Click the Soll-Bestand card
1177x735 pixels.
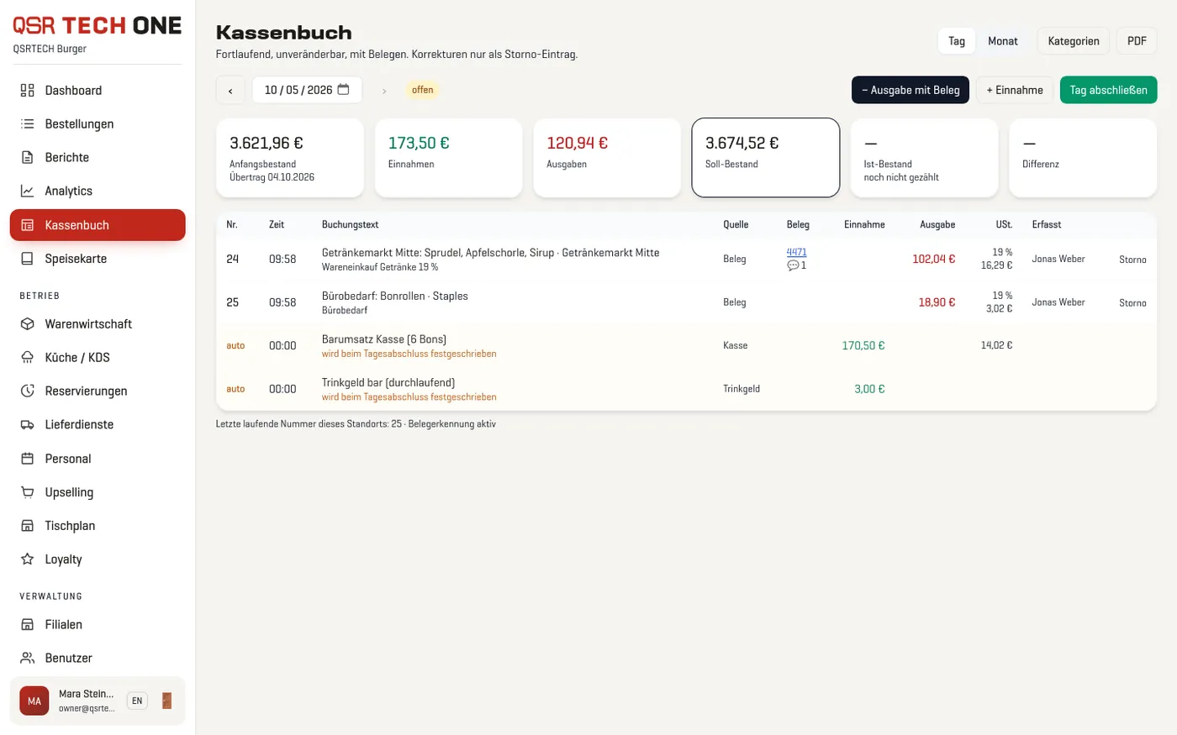766,158
